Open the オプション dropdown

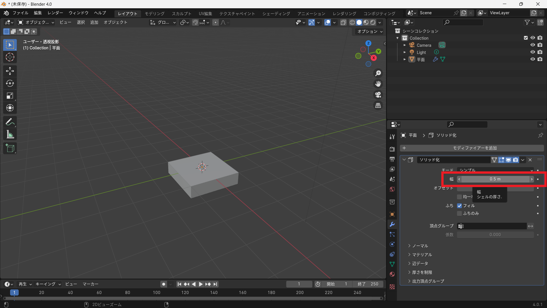tap(370, 31)
